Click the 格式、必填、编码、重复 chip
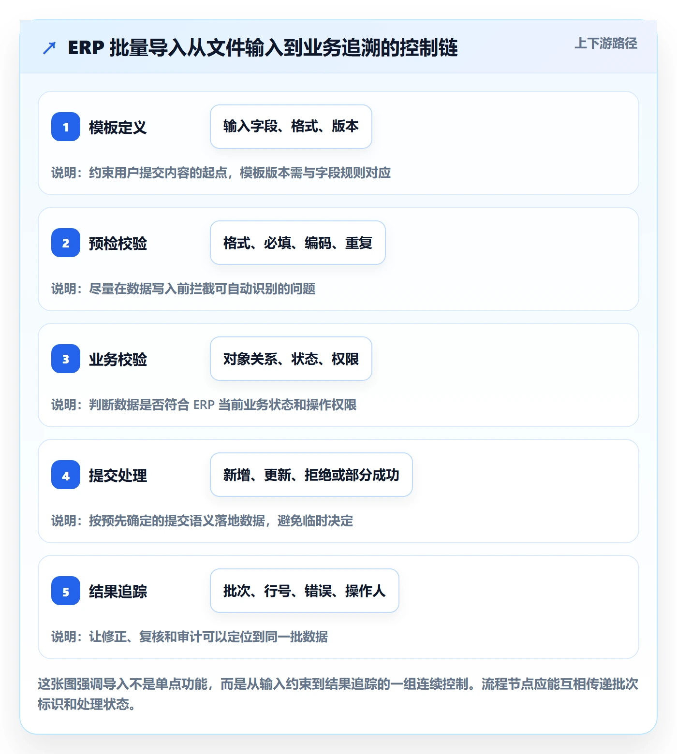Image resolution: width=677 pixels, height=754 pixels. (x=298, y=243)
